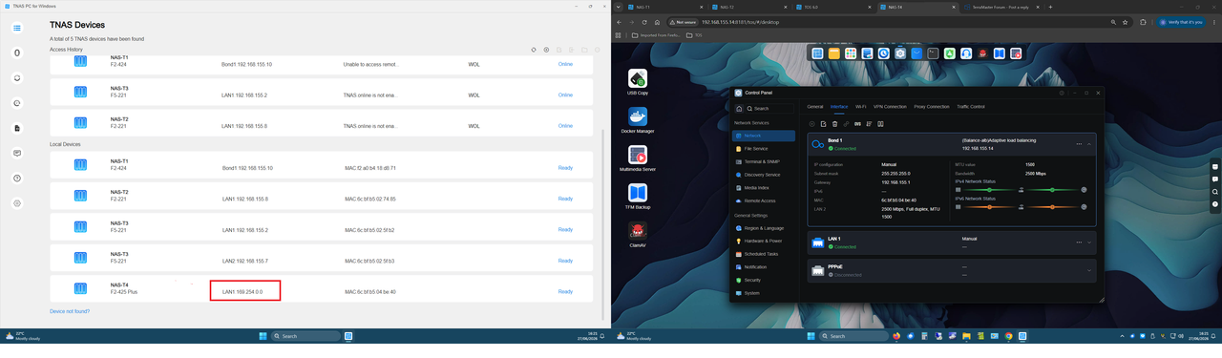Click Windows Start button on left taskbar
The height and width of the screenshot is (358, 1222).
pos(263,336)
